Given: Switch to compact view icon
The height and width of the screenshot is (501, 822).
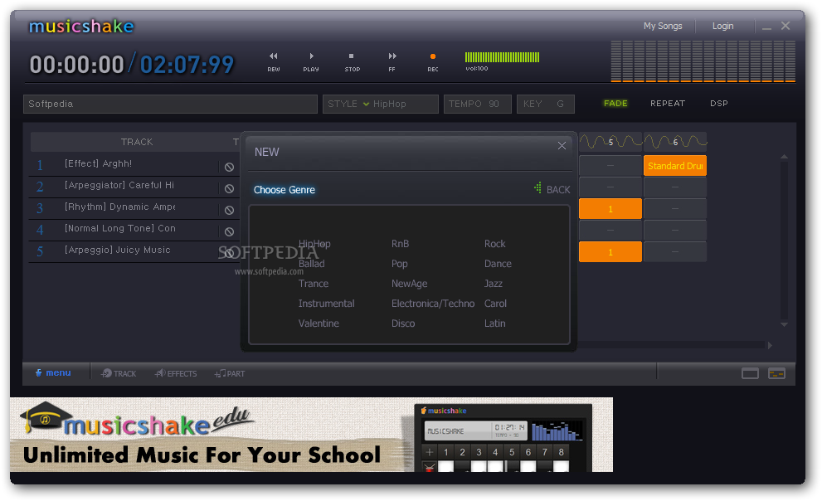Looking at the screenshot, I should point(776,373).
